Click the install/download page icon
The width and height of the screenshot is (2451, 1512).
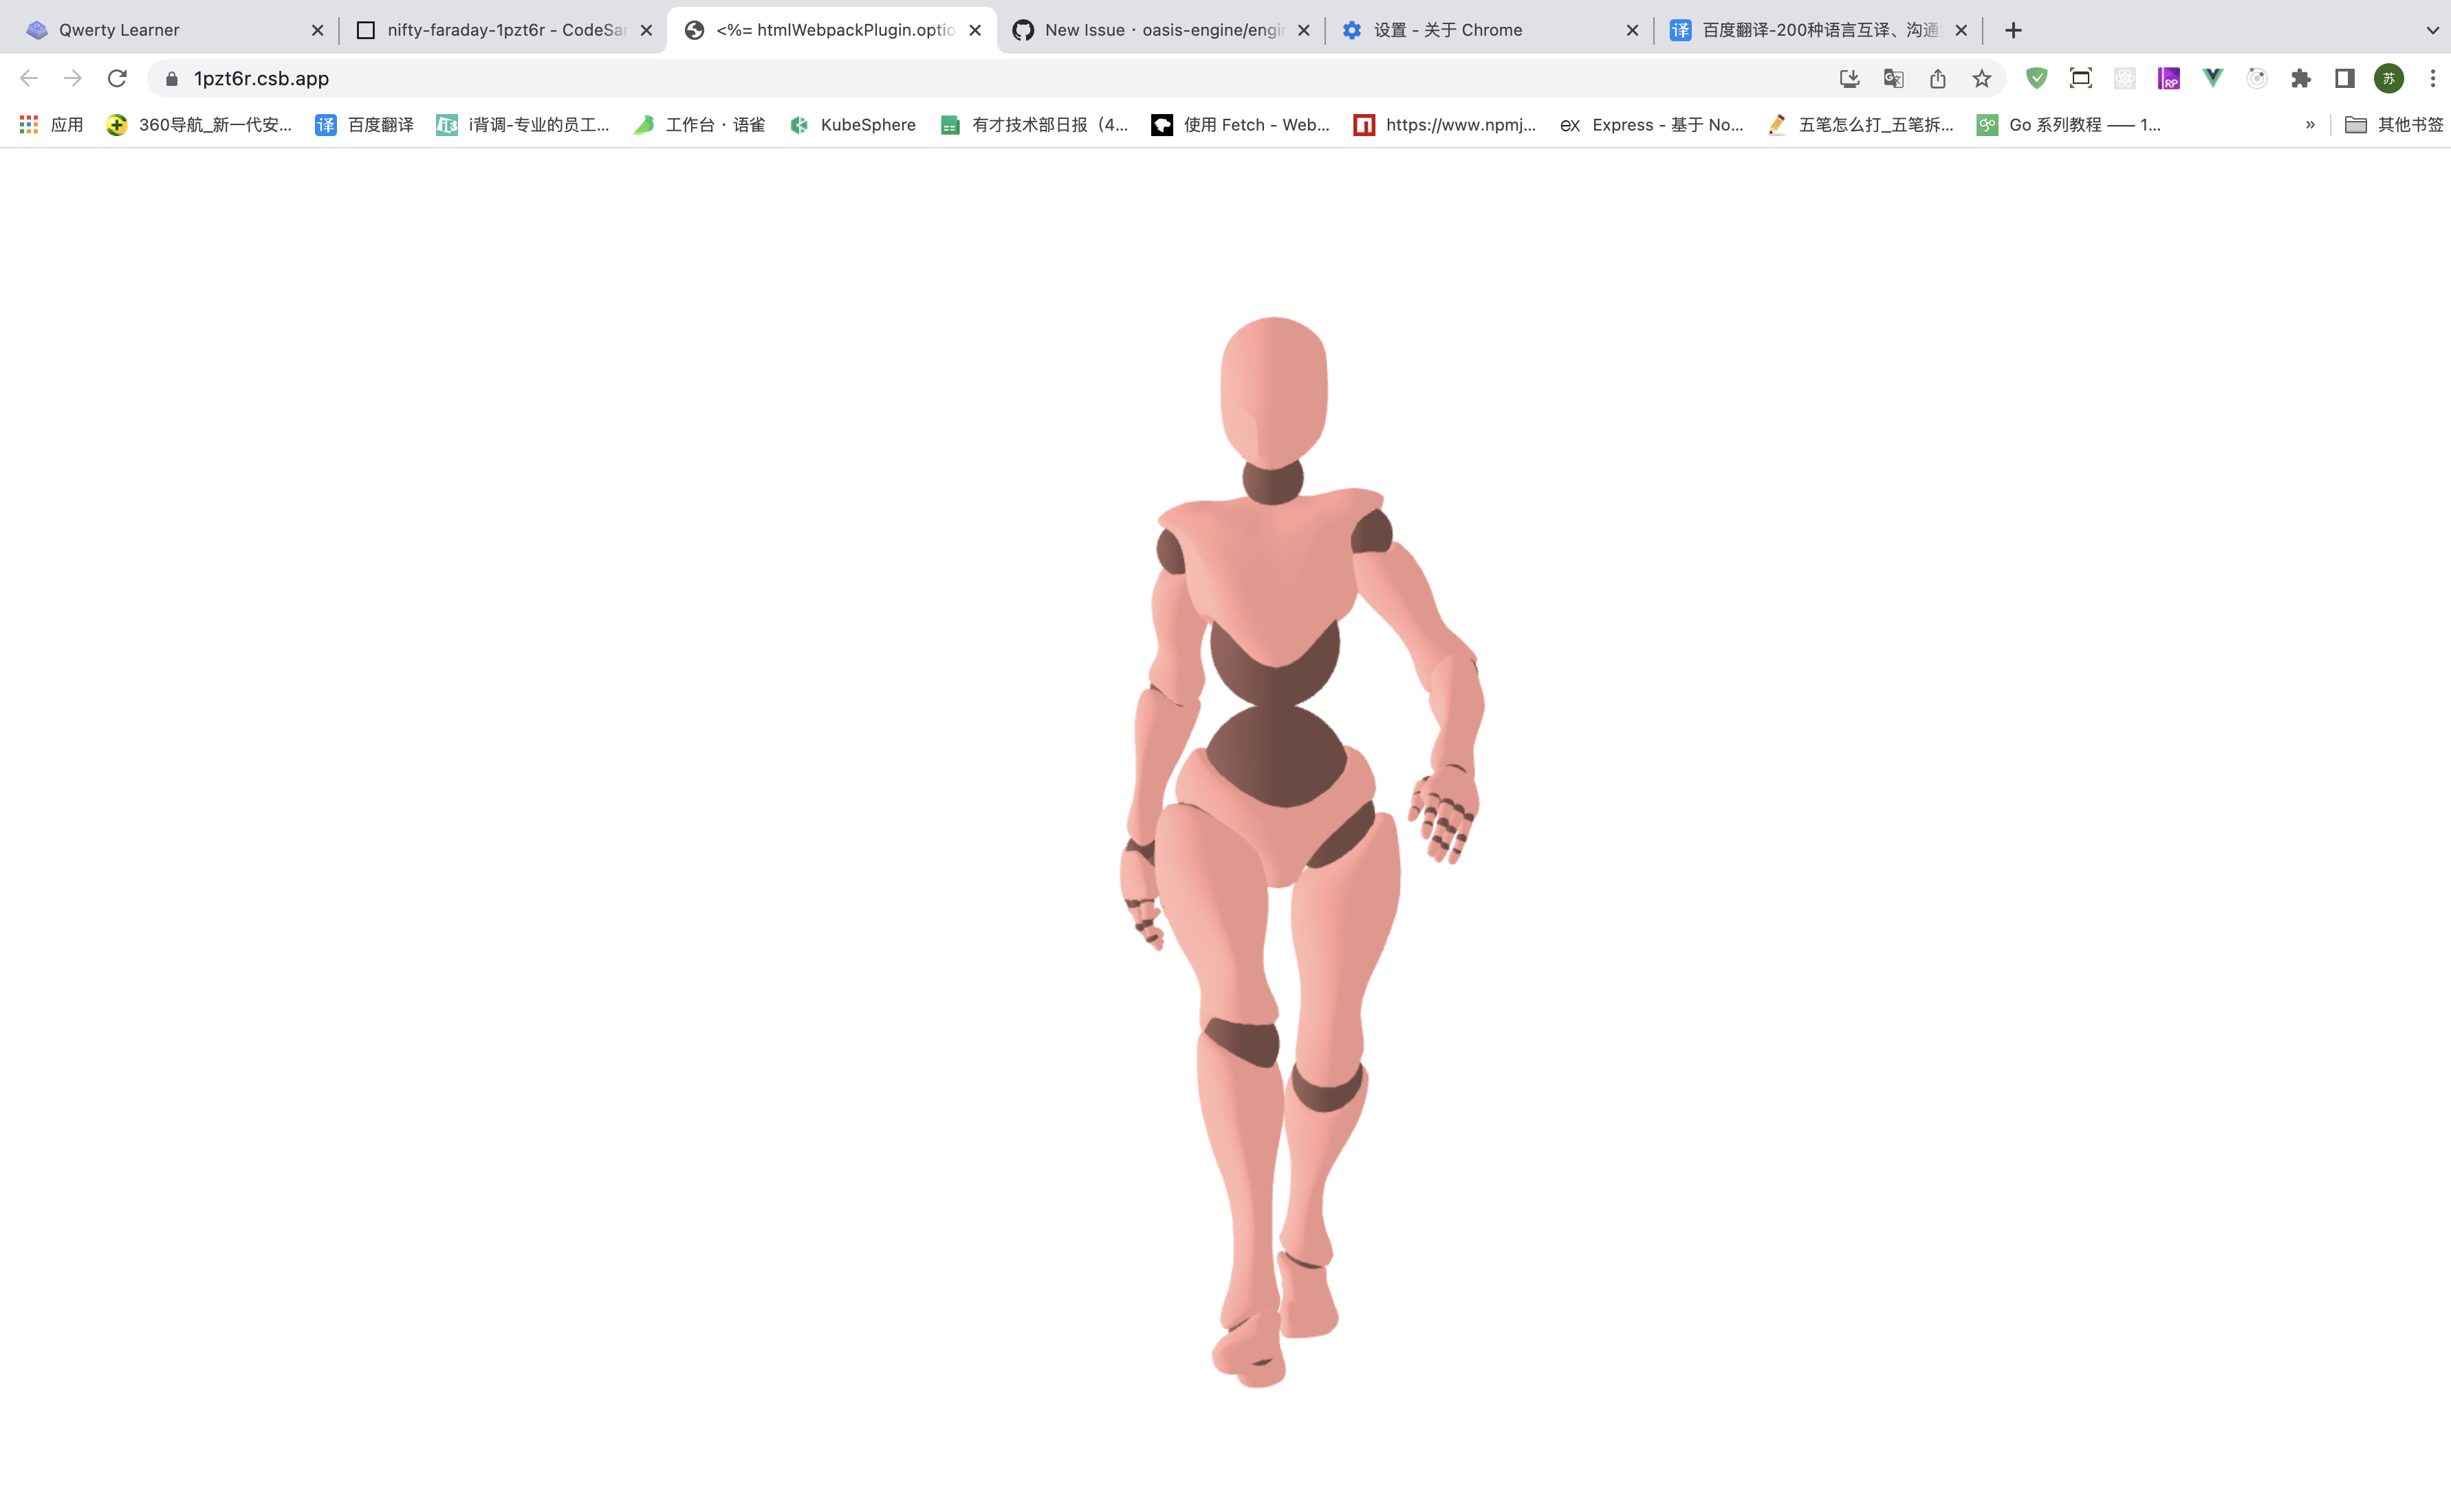(1850, 78)
